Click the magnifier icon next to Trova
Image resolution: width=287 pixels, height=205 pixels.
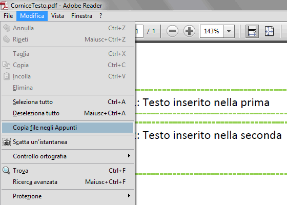point(6,170)
